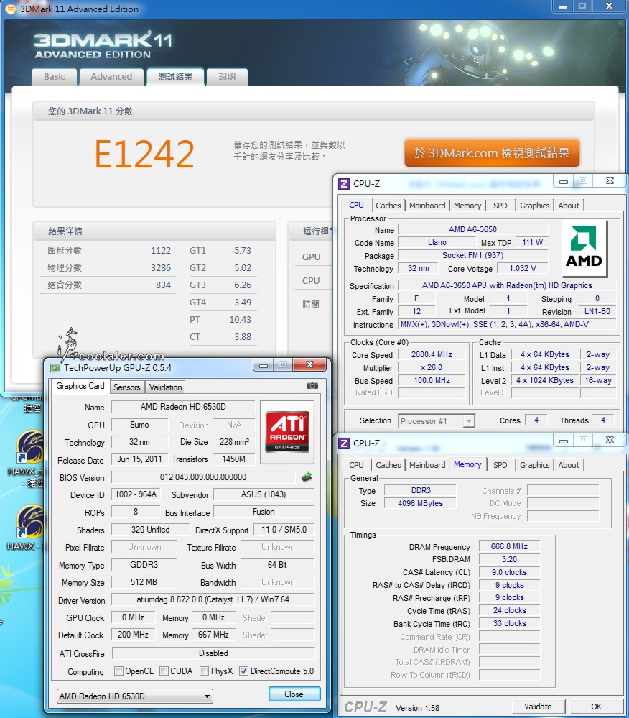The image size is (629, 718).
Task: Open About tab in the lower CPU-Z window
Action: [569, 465]
